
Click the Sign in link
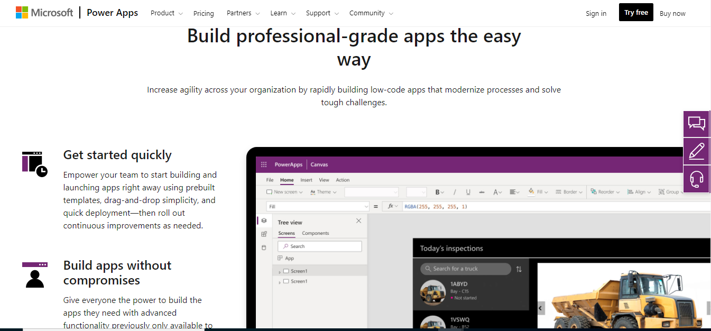[x=596, y=13]
